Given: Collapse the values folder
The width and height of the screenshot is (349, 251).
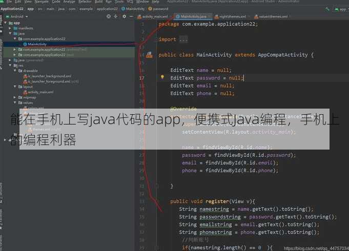Looking at the screenshot, I should pyautogui.click(x=15, y=103).
